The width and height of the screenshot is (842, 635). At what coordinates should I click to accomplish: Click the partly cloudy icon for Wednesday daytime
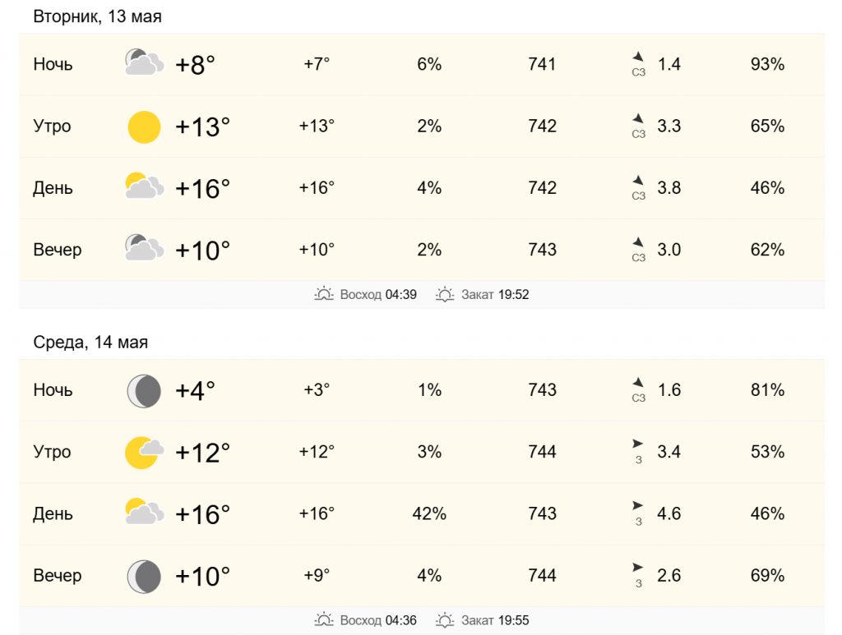point(144,511)
